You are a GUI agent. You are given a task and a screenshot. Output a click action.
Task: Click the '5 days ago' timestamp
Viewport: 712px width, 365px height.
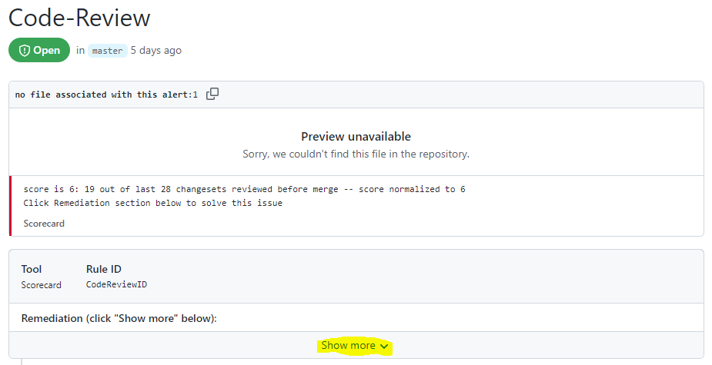point(156,51)
